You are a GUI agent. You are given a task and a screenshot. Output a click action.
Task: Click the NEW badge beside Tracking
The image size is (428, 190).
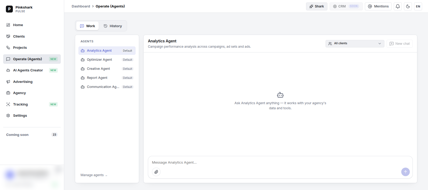pyautogui.click(x=53, y=104)
